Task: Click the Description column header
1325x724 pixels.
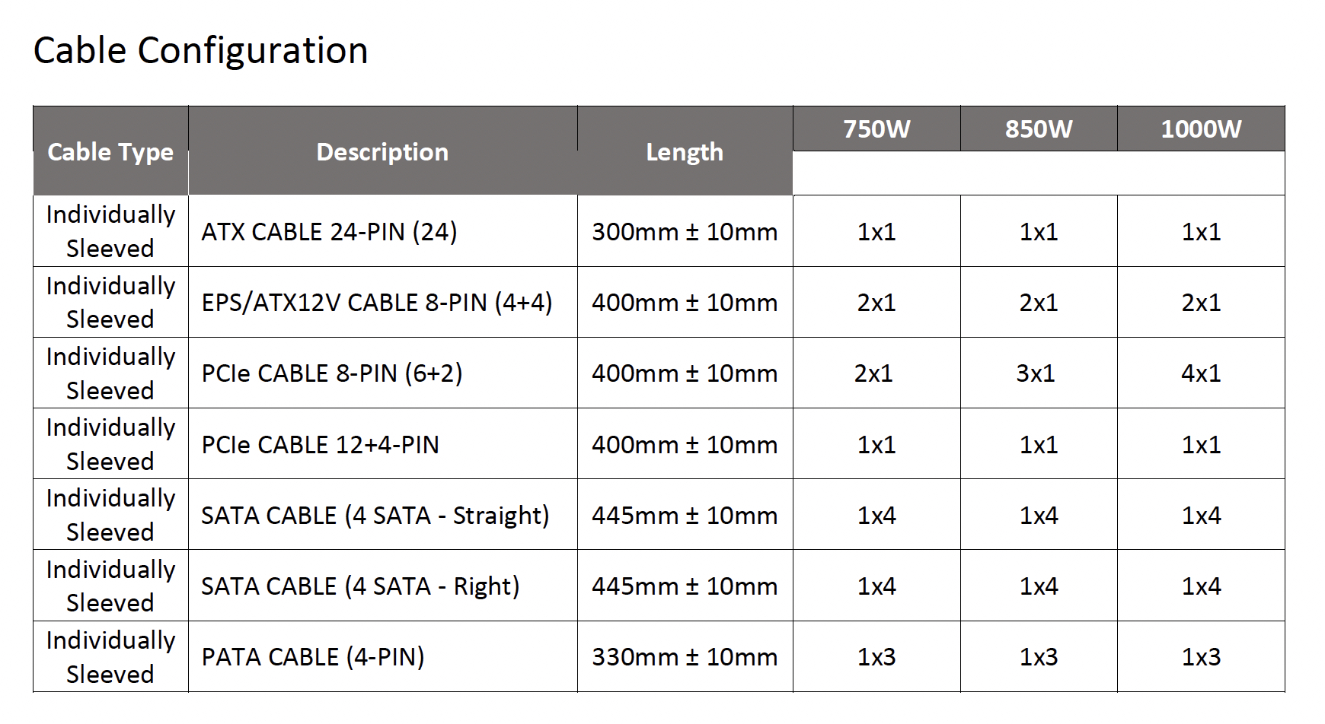Action: (382, 152)
